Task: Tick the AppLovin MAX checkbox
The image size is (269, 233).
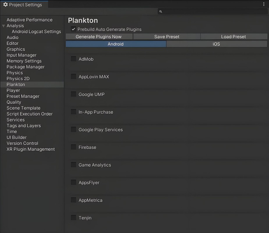Action: pyautogui.click(x=73, y=77)
